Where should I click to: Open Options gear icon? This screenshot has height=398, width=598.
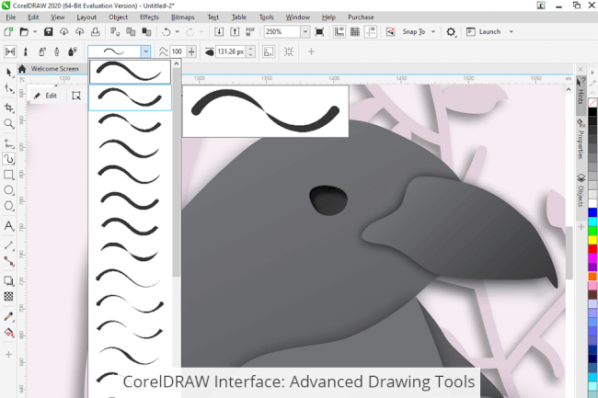451,31
